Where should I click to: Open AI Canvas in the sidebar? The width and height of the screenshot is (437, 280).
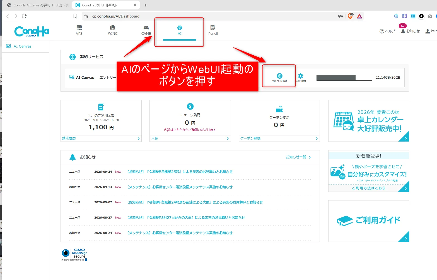23,46
